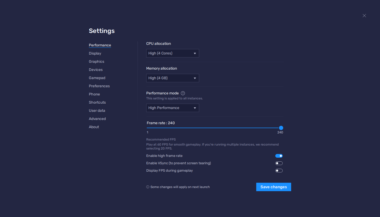Click 'Some changes will apply on next launch'
380x217 pixels.
(x=180, y=187)
